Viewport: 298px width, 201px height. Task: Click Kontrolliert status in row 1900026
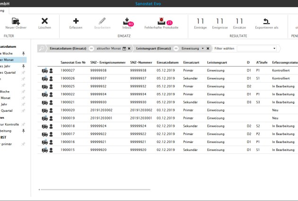[280, 78]
